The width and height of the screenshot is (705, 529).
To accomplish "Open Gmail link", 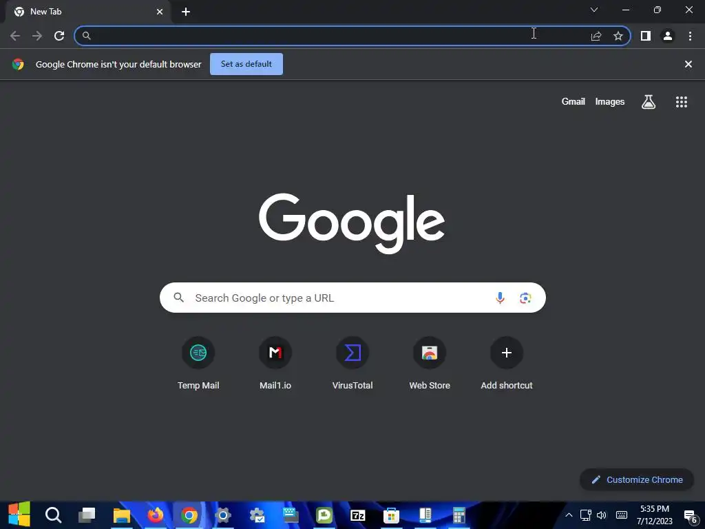I will (x=574, y=102).
